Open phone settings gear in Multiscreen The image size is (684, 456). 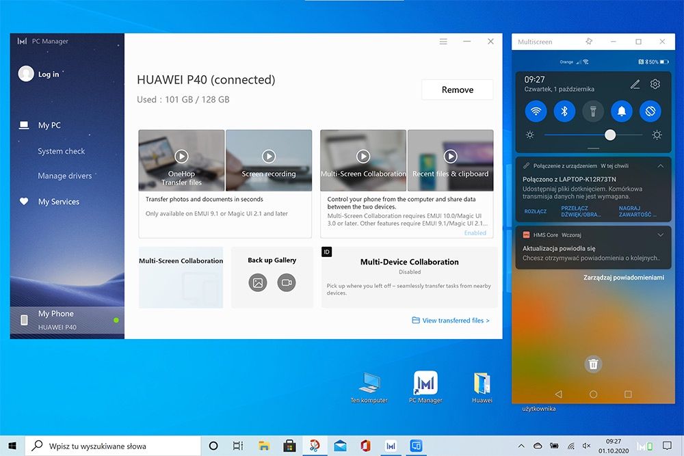point(655,83)
